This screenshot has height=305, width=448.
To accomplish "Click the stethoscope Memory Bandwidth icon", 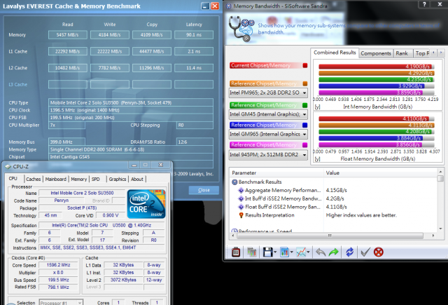I will [x=241, y=29].
